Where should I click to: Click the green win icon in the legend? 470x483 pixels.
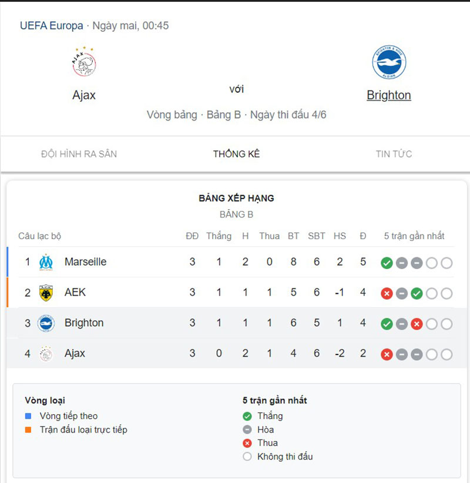pyautogui.click(x=247, y=415)
